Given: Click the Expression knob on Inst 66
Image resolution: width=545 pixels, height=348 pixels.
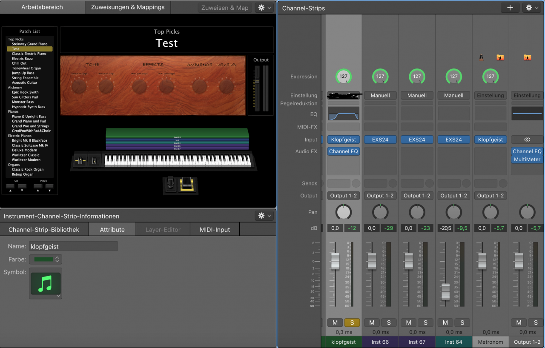Looking at the screenshot, I should point(380,77).
